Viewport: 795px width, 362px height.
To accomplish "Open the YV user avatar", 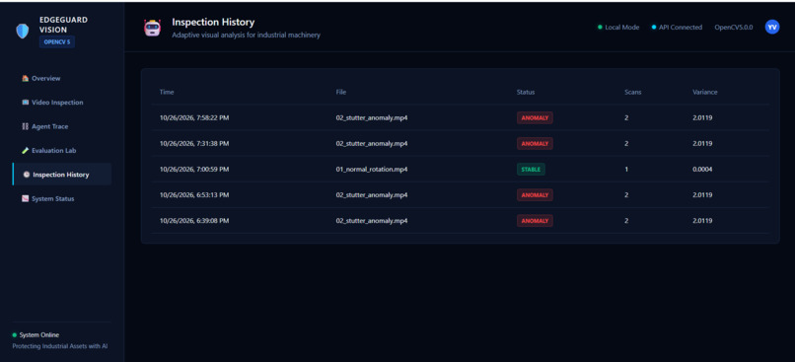I will pyautogui.click(x=771, y=28).
